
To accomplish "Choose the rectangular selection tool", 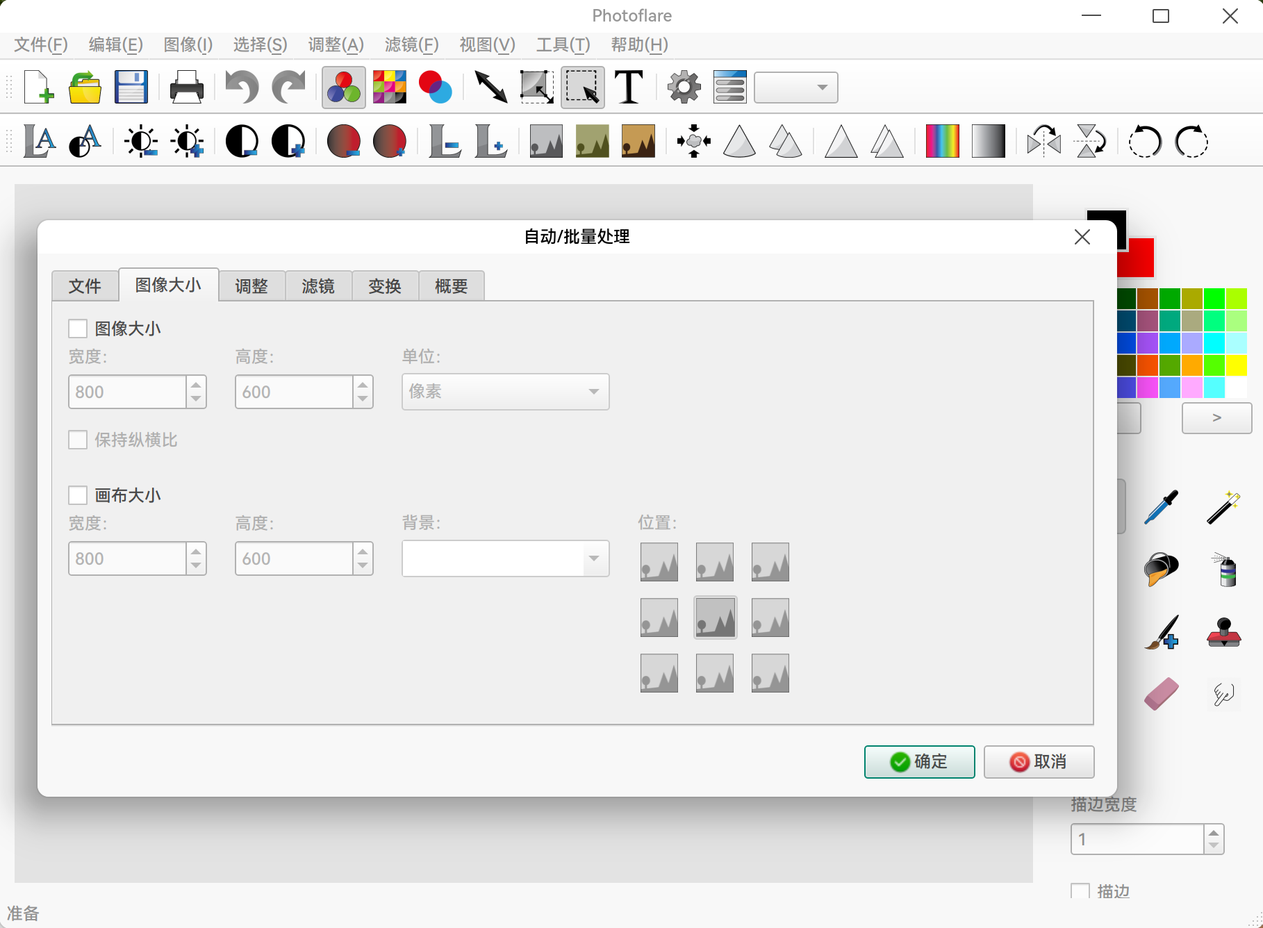I will [583, 88].
